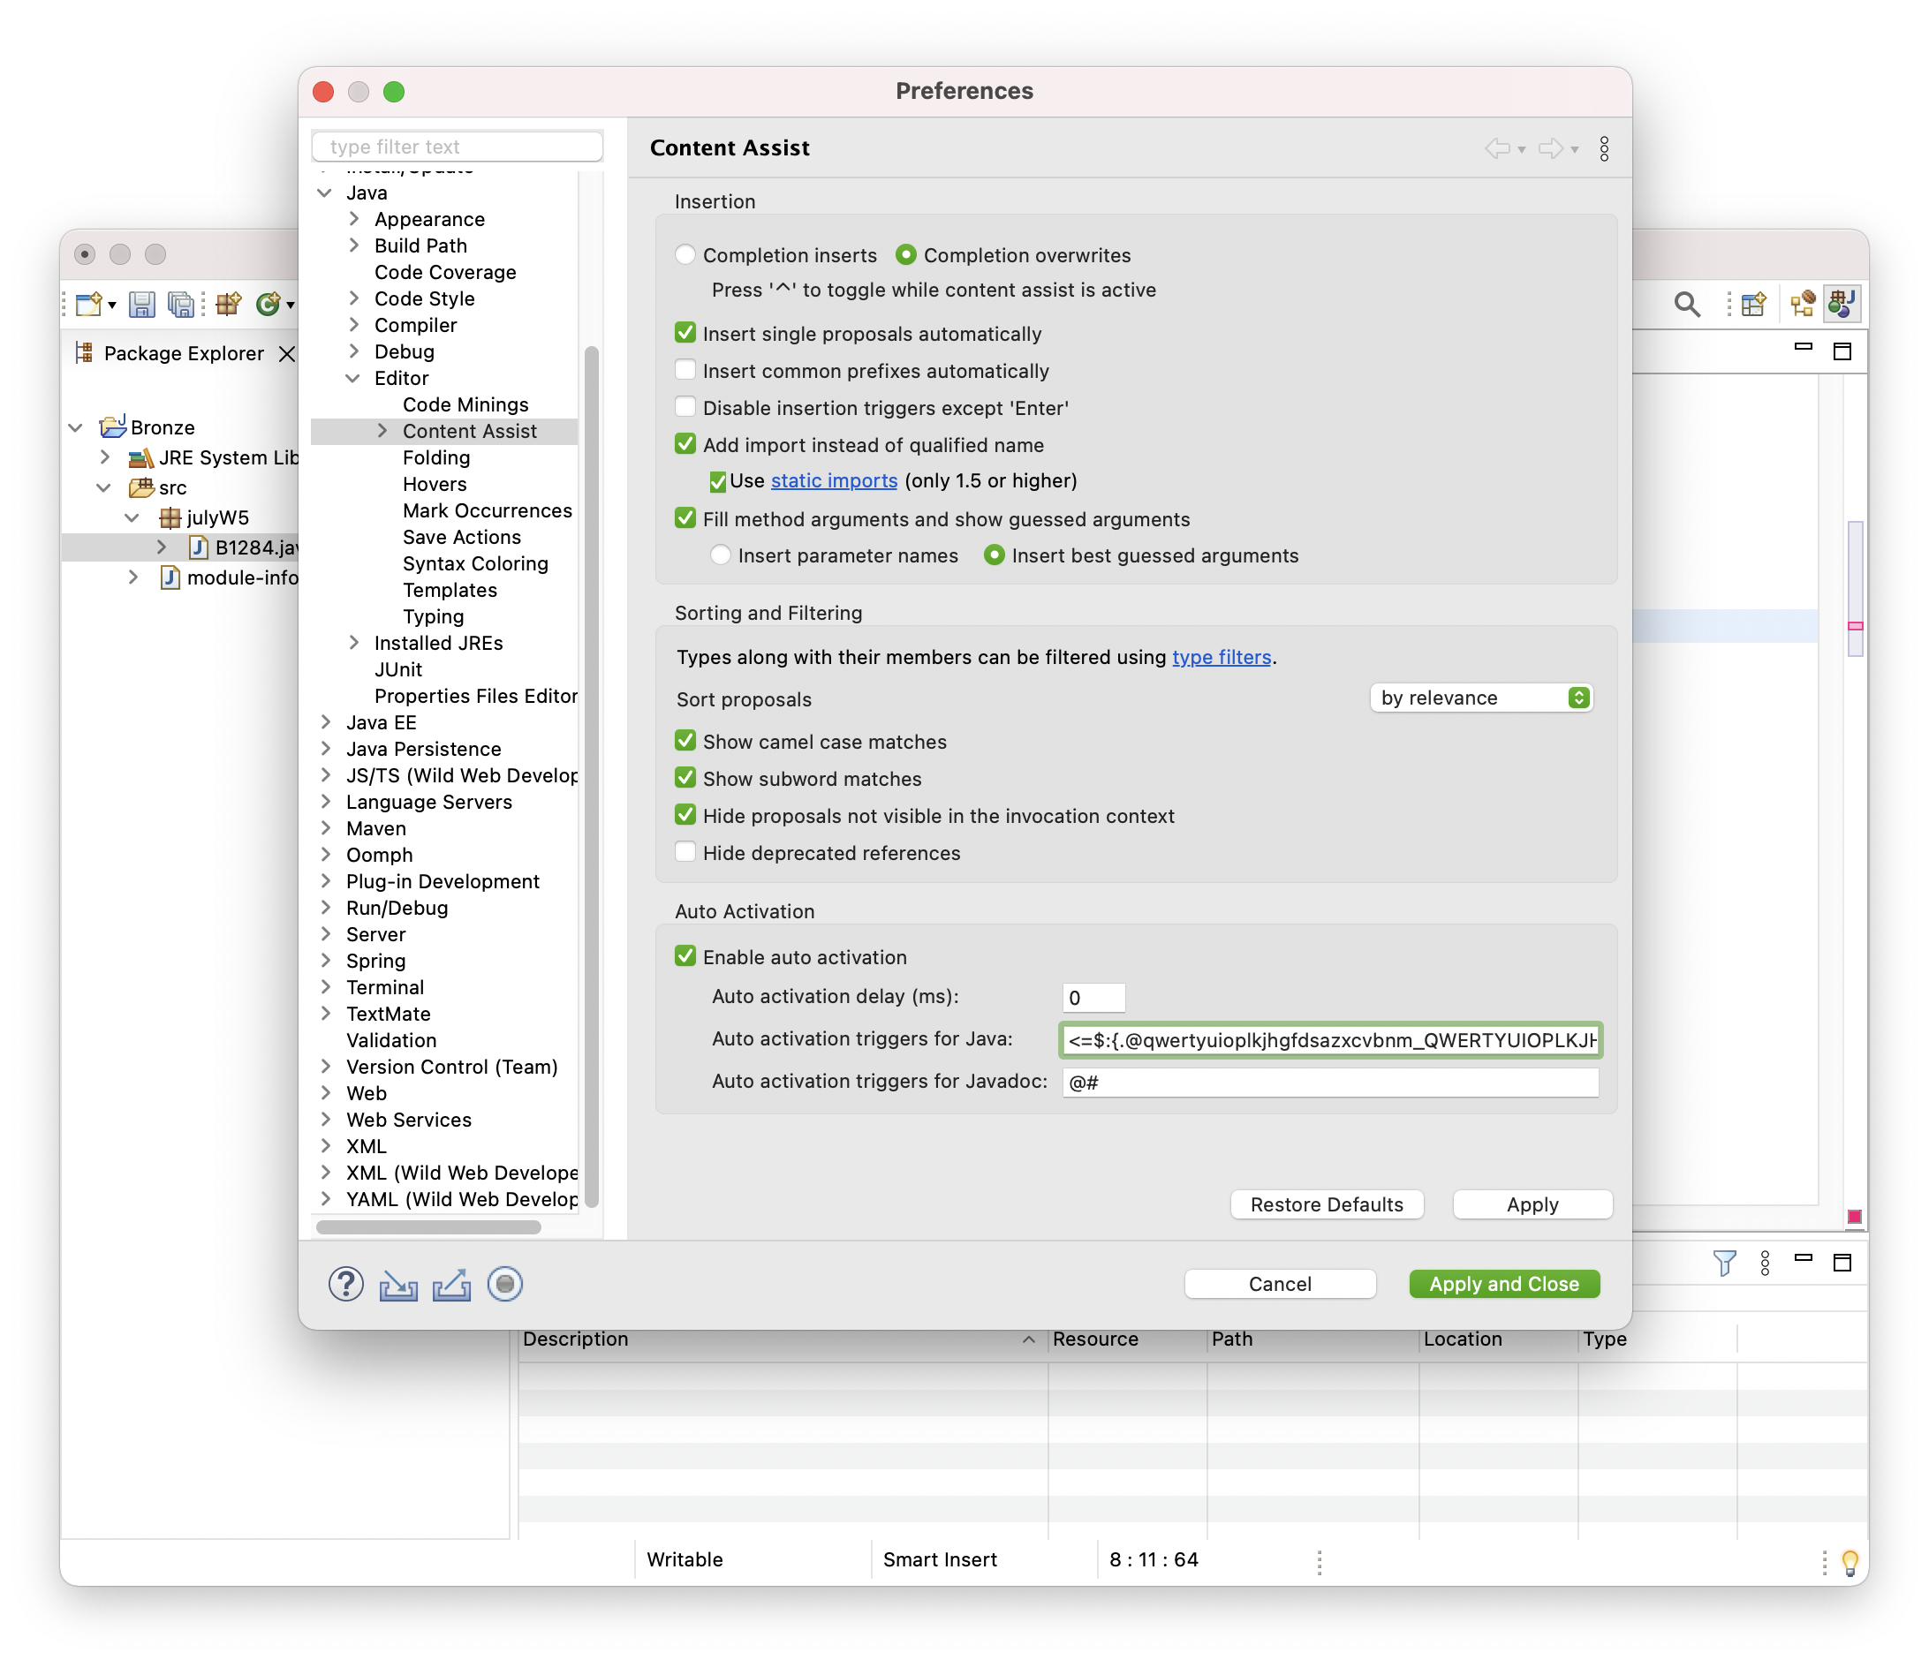This screenshot has width=1929, height=1660.
Task: Click the Oomph preference recorder icon
Action: pos(504,1284)
